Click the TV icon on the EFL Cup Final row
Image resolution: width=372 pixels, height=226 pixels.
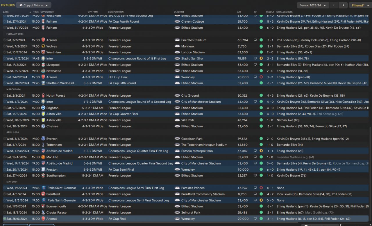pyautogui.click(x=255, y=77)
